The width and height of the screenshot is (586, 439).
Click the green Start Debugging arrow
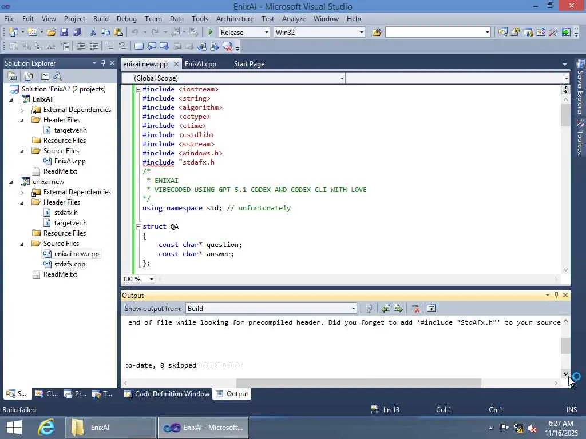point(211,33)
